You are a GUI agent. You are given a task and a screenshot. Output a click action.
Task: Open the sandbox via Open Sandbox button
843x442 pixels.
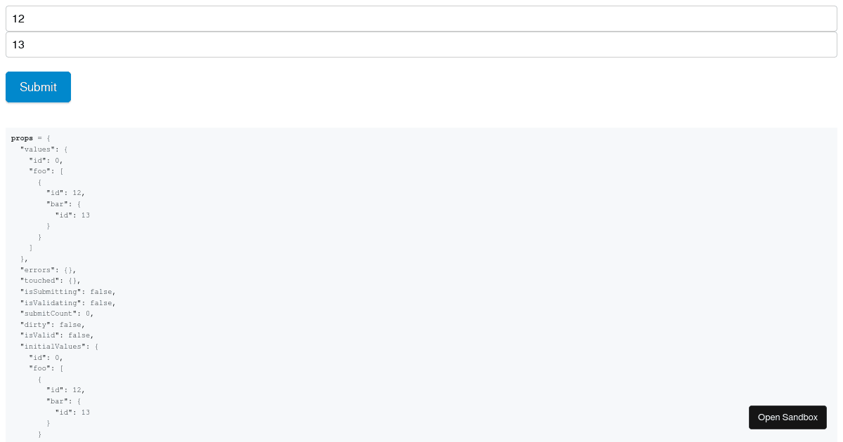click(788, 417)
